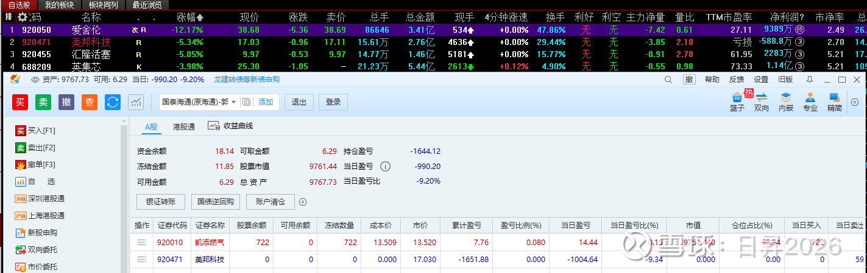Select the 英集芯 watchlist row

433,66
